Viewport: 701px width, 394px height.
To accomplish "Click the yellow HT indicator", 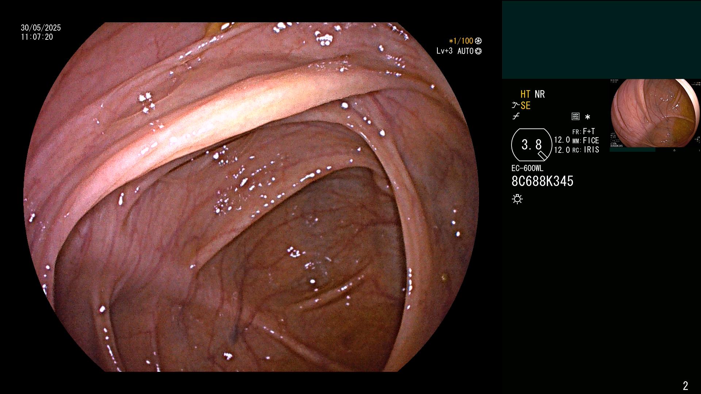I will tap(525, 94).
